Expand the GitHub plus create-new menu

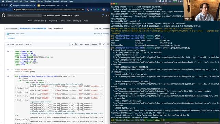[x=107, y=15]
